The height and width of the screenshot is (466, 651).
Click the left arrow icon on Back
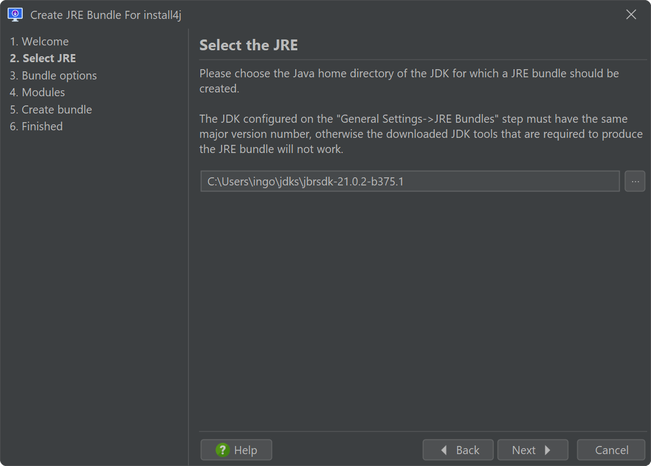coord(444,450)
